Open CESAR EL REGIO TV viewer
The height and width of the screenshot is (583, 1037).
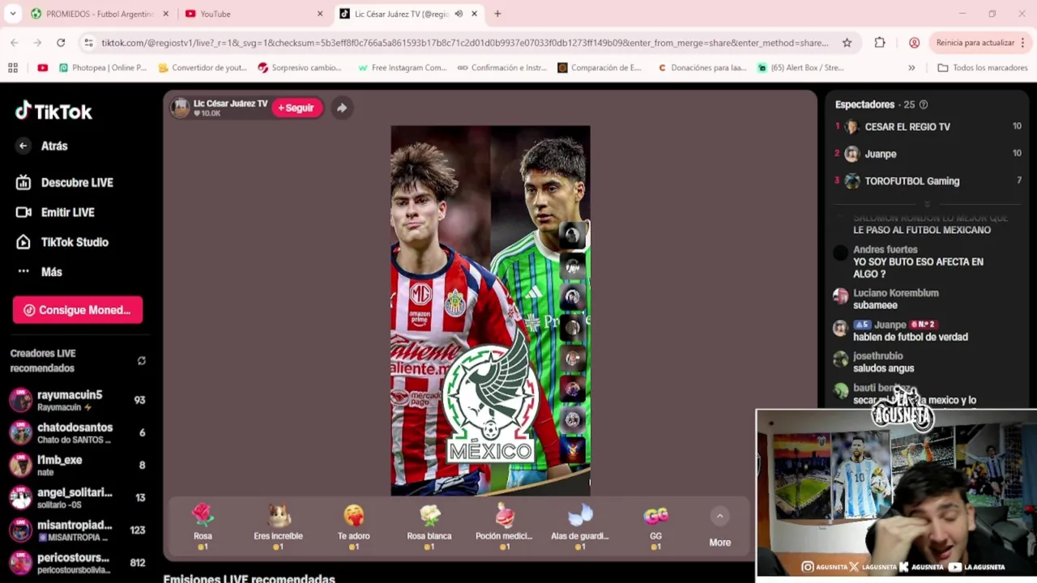(x=928, y=127)
